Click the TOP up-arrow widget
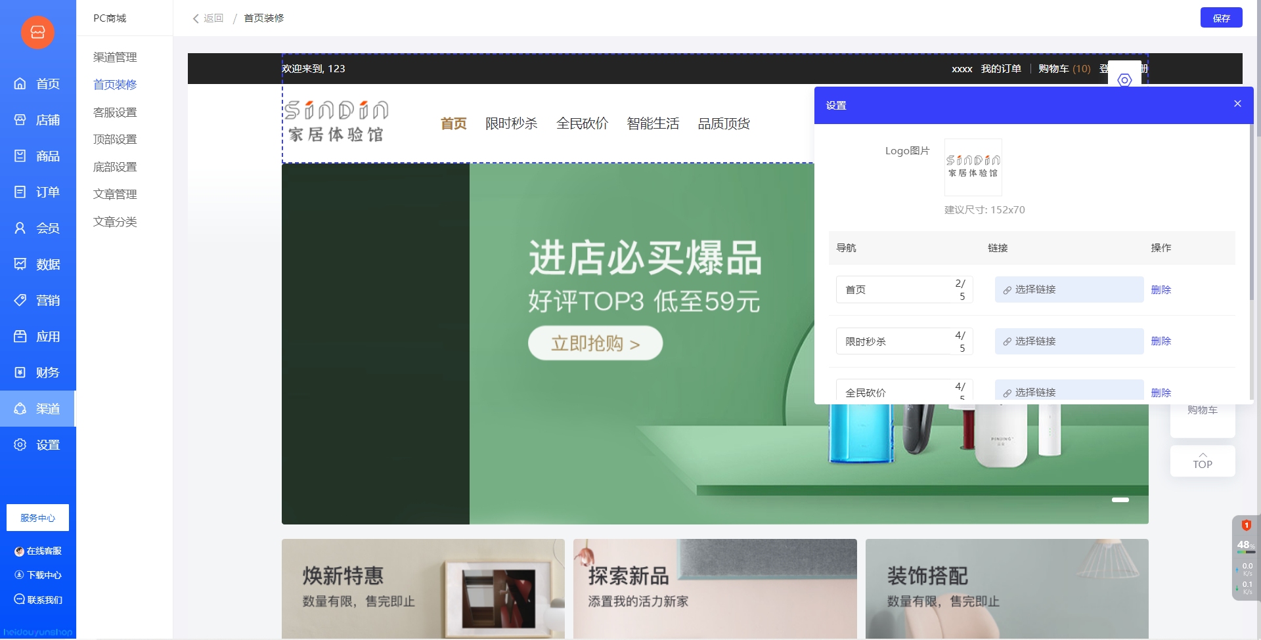This screenshot has height=640, width=1261. (1203, 461)
